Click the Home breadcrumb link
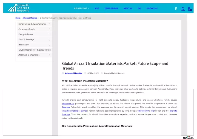This screenshot has height=139, width=197. (x=18, y=18)
